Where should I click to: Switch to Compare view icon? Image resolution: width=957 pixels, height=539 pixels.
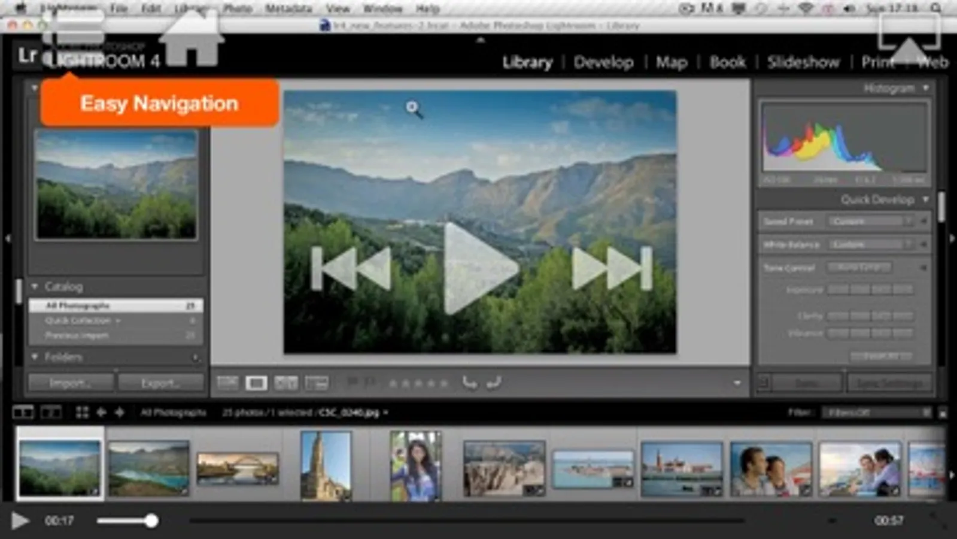point(286,383)
